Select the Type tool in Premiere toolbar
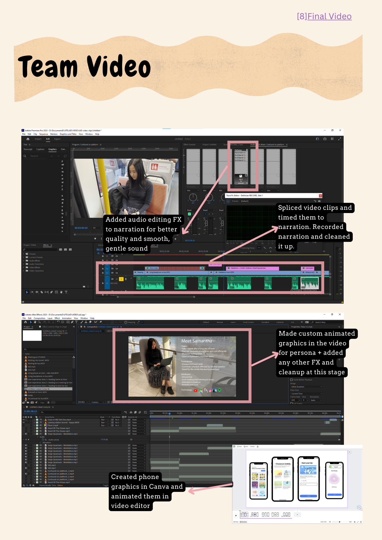 [66, 292]
